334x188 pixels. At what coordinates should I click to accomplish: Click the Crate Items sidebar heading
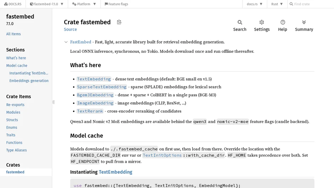19,97
